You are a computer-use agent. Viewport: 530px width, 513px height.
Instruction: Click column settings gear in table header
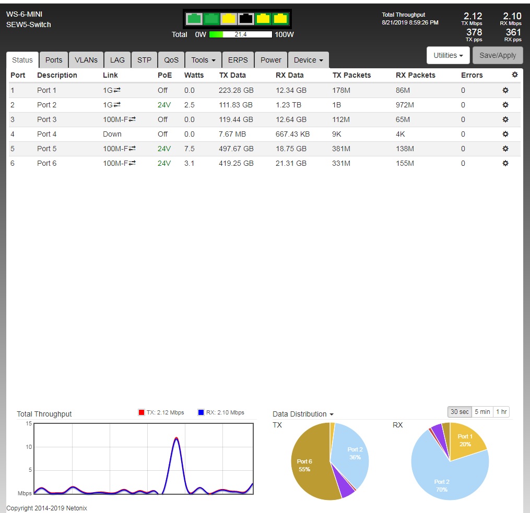tap(515, 75)
